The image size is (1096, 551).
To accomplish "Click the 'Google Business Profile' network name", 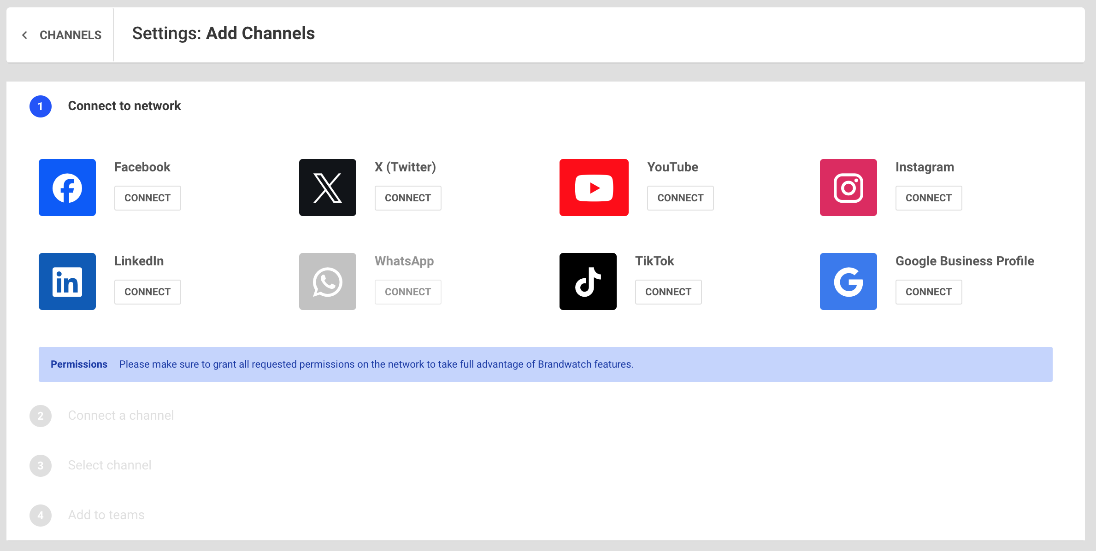I will 965,261.
